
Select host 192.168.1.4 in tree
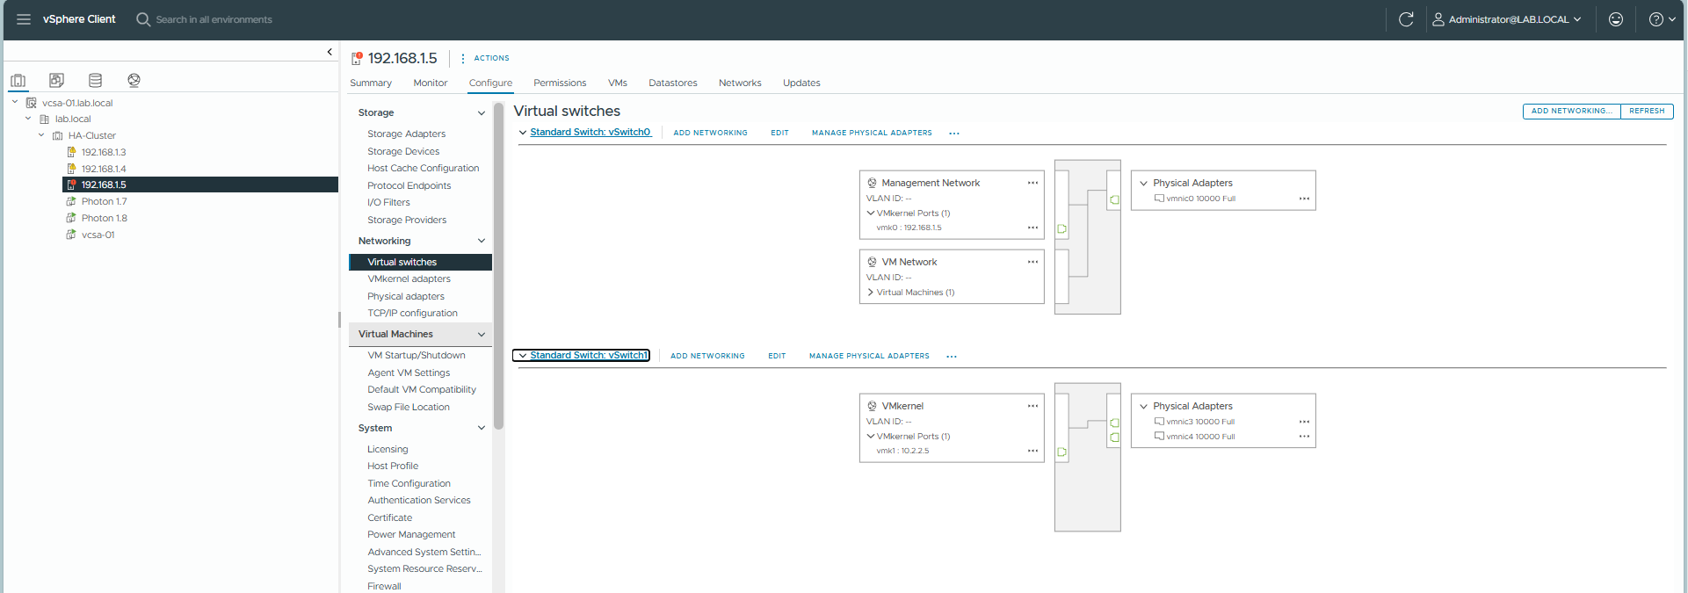(x=104, y=169)
